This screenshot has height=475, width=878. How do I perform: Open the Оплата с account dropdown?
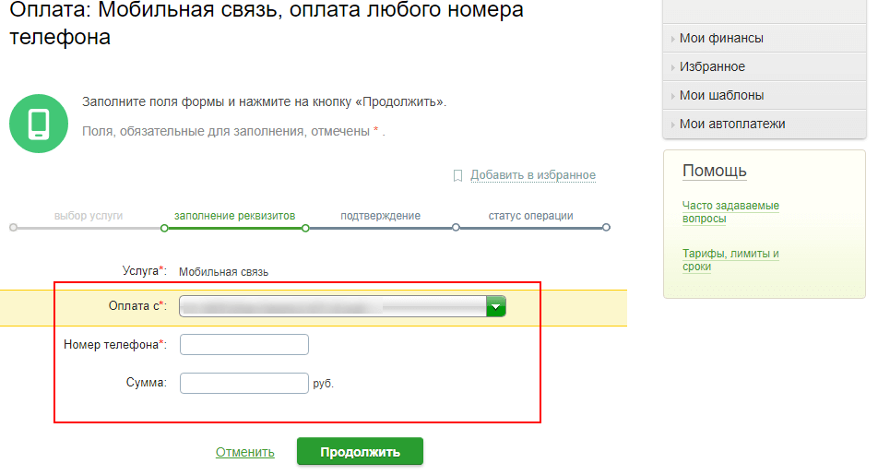click(x=496, y=307)
